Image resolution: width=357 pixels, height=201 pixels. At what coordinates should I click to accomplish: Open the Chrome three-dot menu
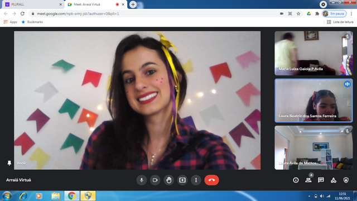point(351,13)
